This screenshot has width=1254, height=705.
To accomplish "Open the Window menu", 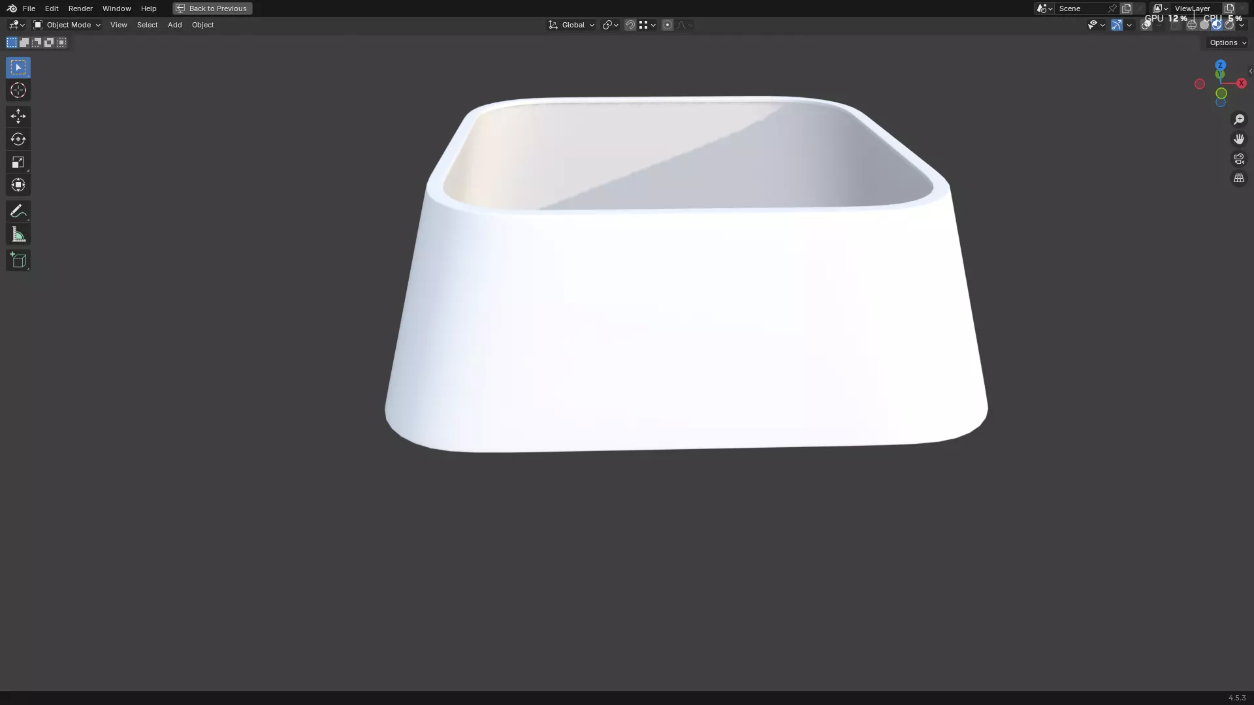I will click(116, 8).
